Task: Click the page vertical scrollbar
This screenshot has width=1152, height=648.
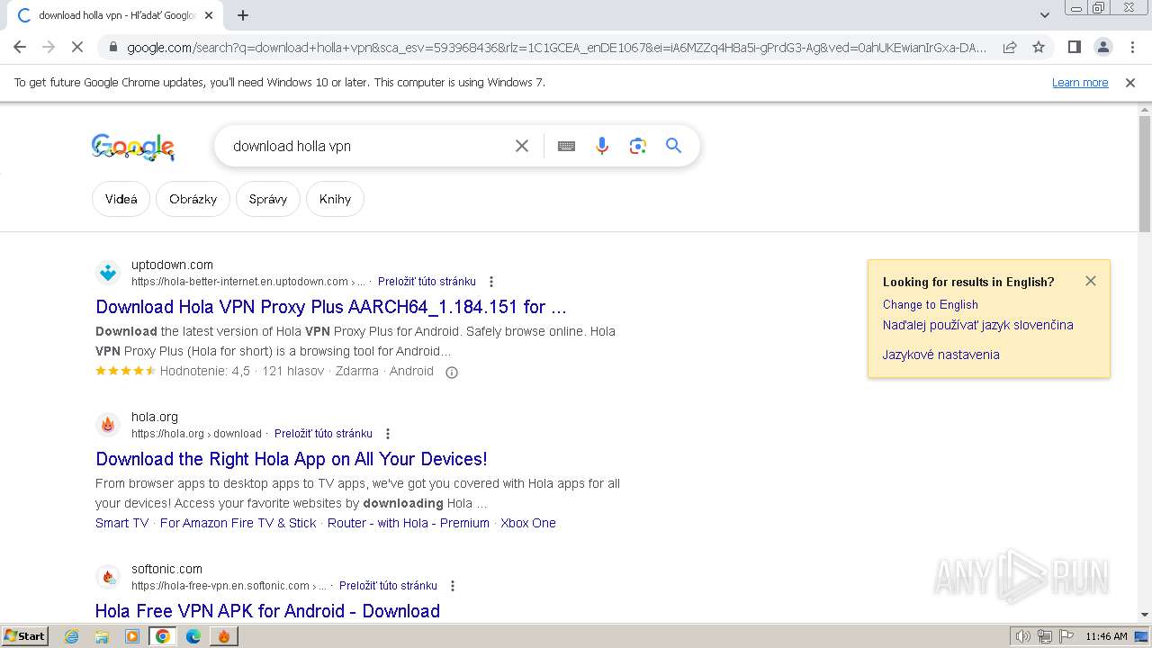Action: click(x=1145, y=175)
